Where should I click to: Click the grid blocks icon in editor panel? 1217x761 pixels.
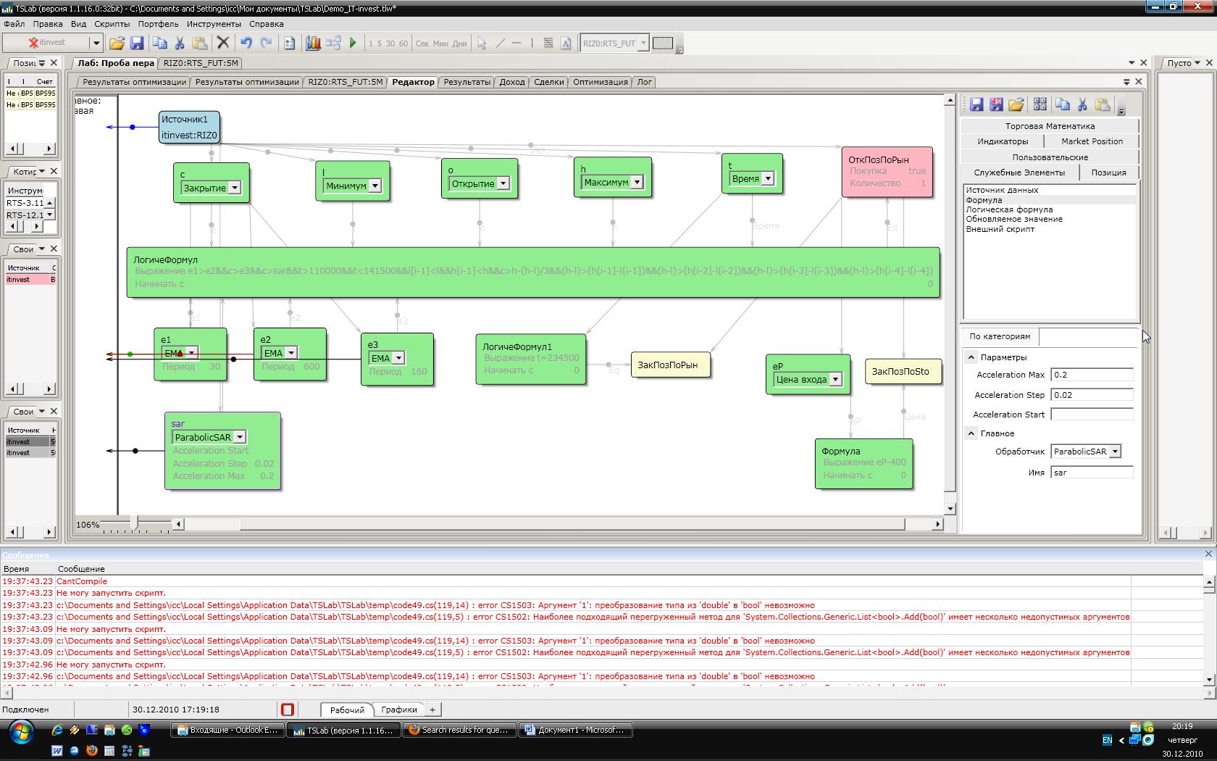tap(1040, 105)
